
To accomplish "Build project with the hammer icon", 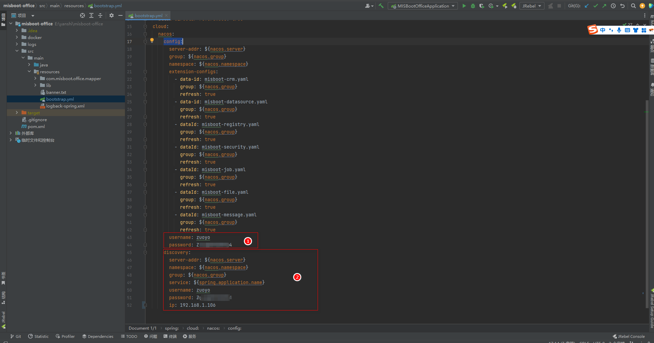I will [x=381, y=6].
